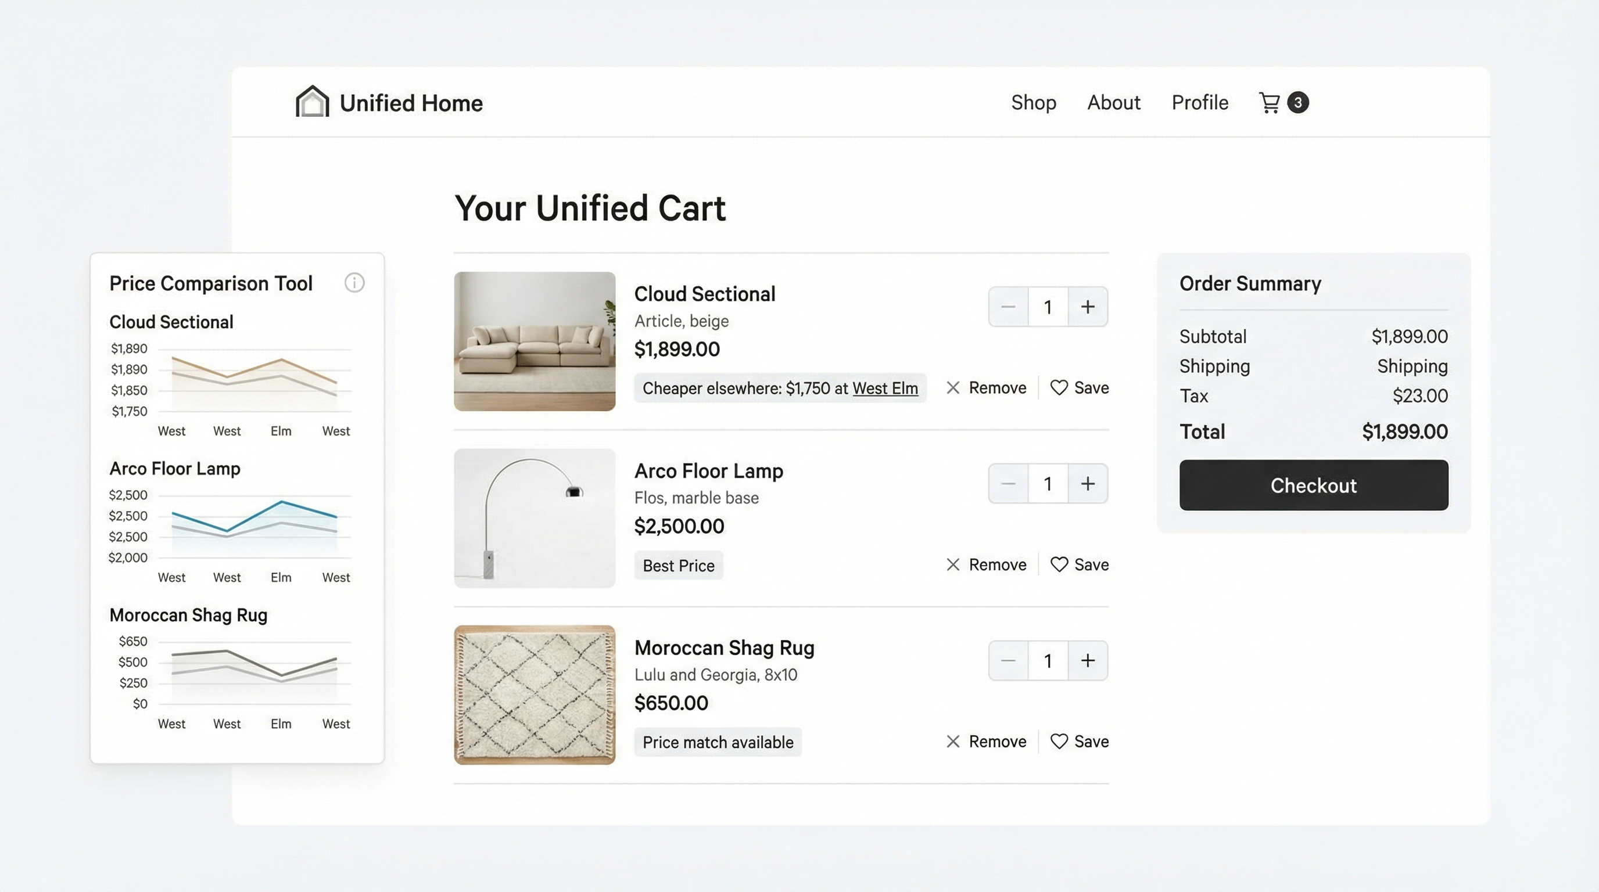
Task: Open the Profile menu item
Action: (x=1199, y=102)
